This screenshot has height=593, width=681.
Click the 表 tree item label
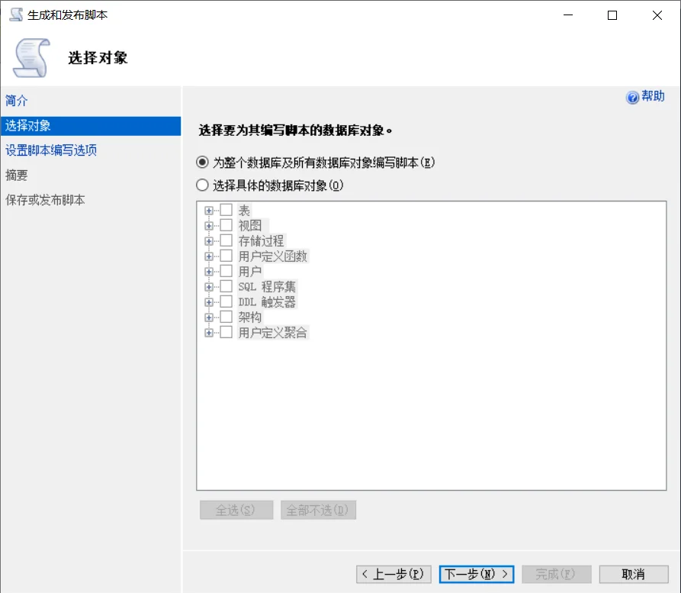pos(244,211)
